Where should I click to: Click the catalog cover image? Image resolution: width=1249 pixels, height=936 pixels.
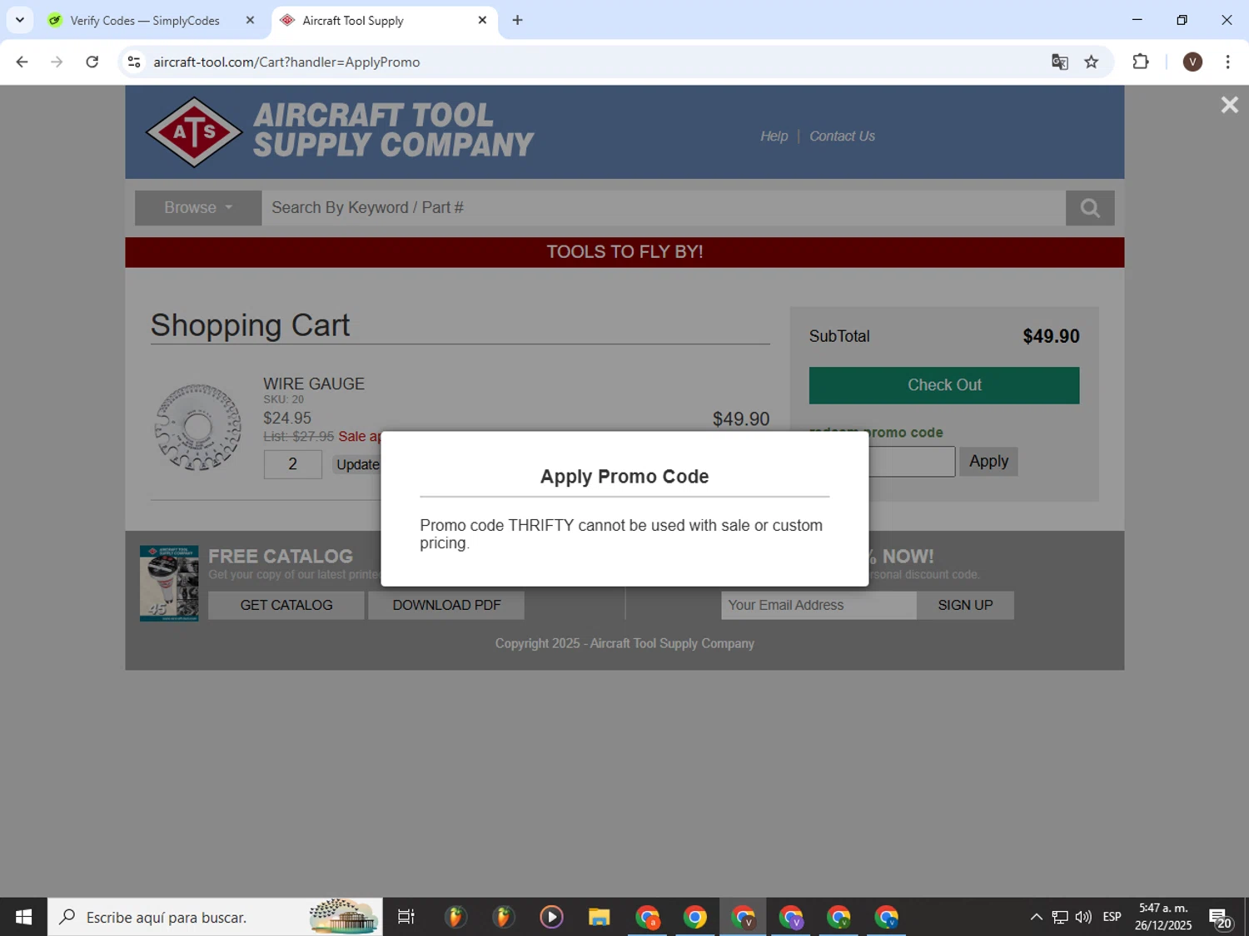tap(169, 583)
